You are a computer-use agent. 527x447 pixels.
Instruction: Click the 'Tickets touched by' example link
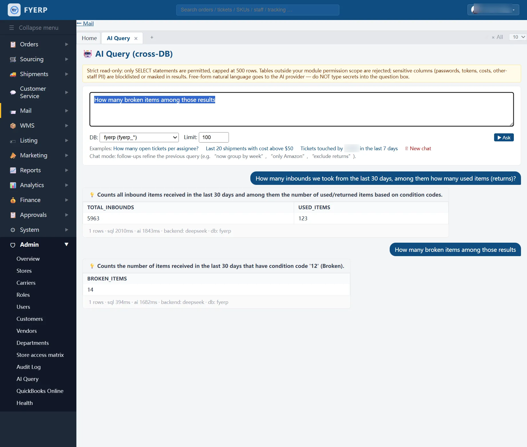pyautogui.click(x=349, y=149)
